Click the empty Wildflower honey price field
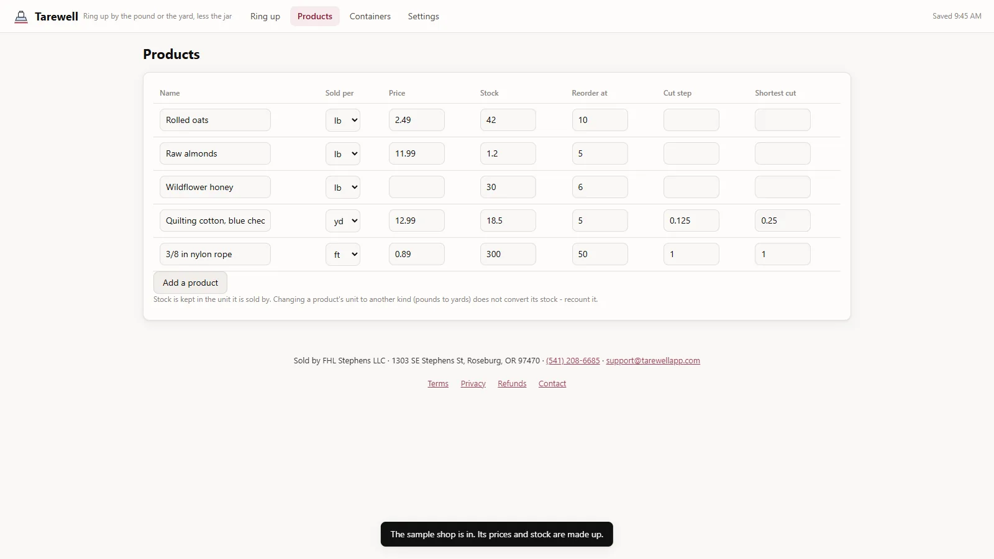The image size is (994, 559). coord(417,187)
